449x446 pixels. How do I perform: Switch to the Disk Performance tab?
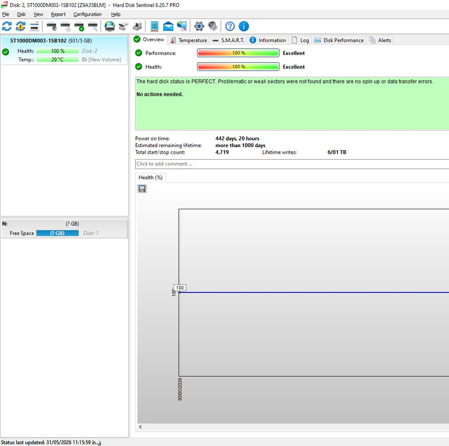(x=339, y=40)
